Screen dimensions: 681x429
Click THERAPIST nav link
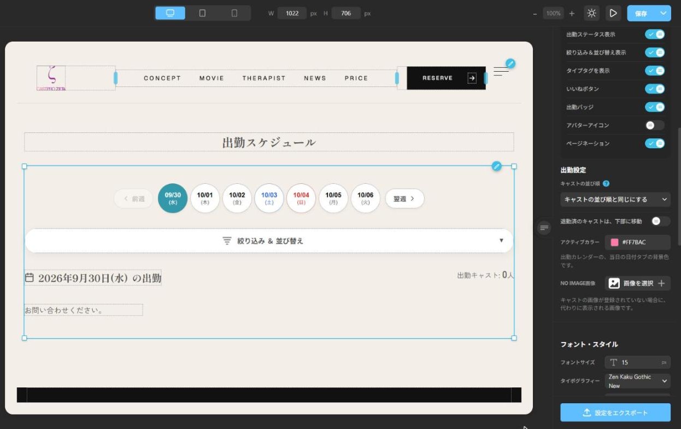[264, 78]
